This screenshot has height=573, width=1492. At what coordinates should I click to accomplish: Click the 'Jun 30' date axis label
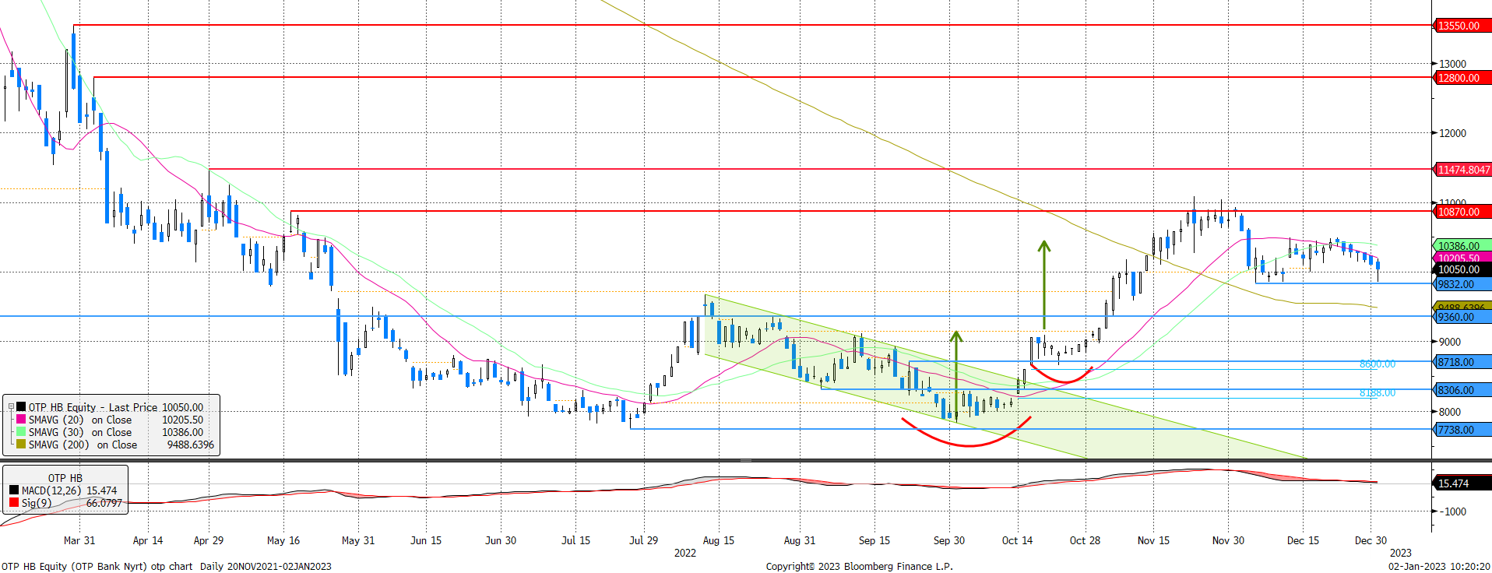click(501, 540)
